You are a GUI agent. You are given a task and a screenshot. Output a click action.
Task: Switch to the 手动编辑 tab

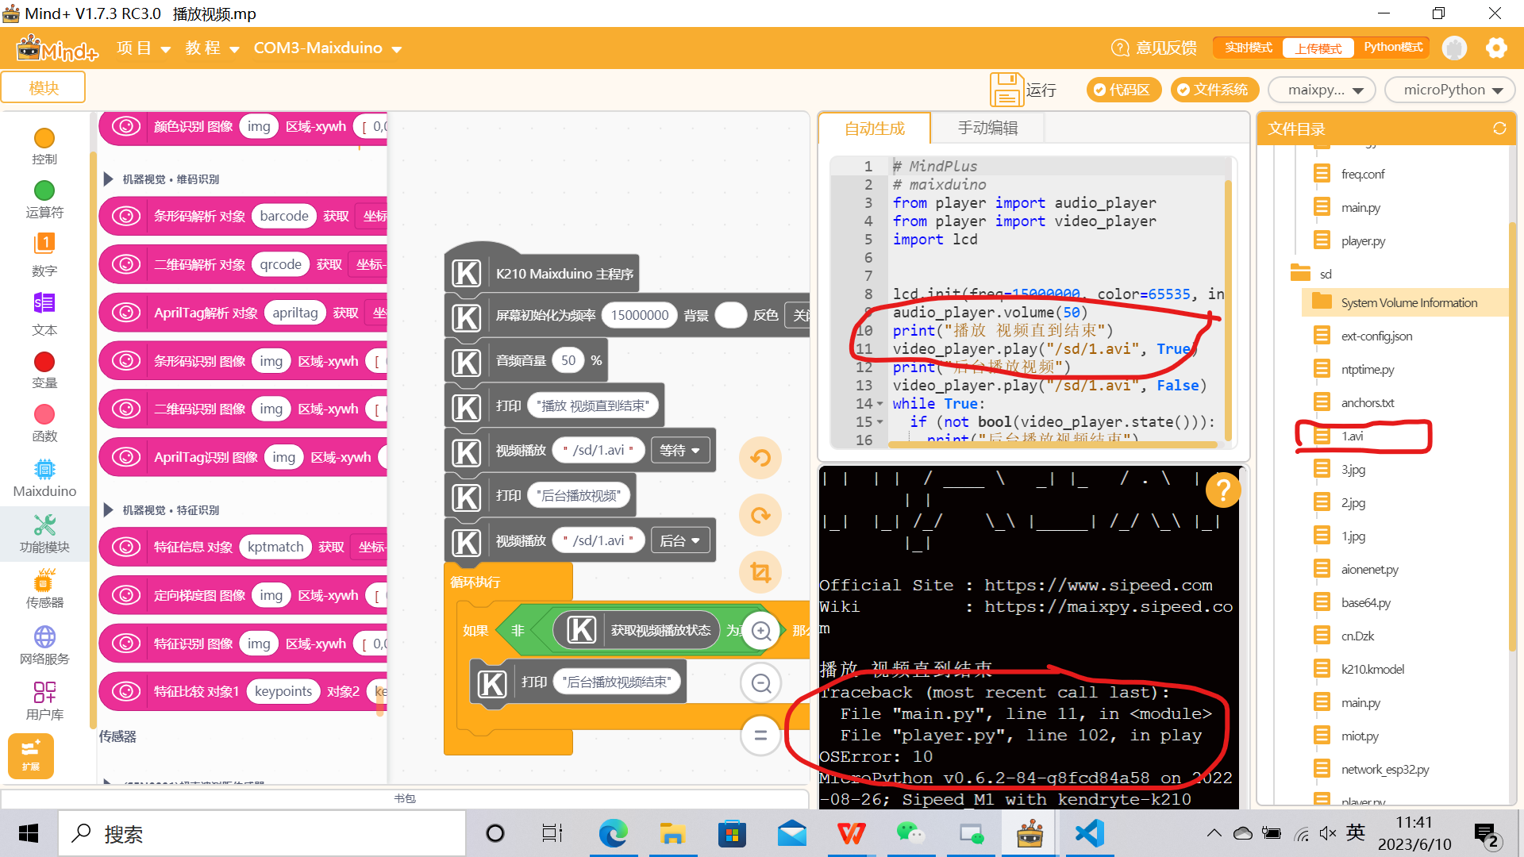coord(987,128)
